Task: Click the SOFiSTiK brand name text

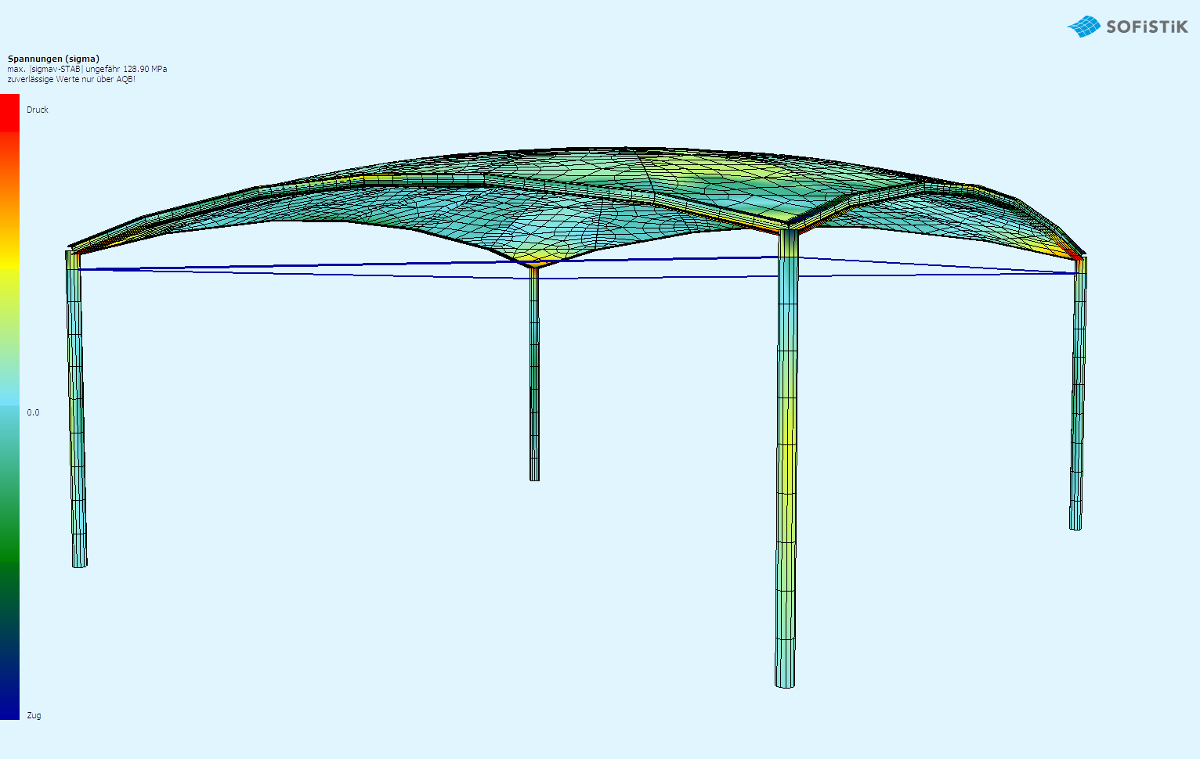Action: (x=1147, y=27)
